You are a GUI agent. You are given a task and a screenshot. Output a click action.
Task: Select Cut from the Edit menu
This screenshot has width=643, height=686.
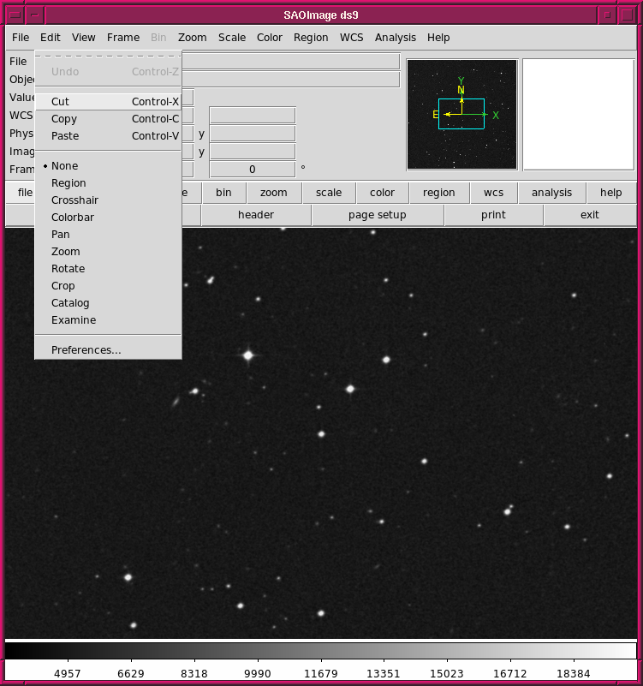pyautogui.click(x=60, y=101)
